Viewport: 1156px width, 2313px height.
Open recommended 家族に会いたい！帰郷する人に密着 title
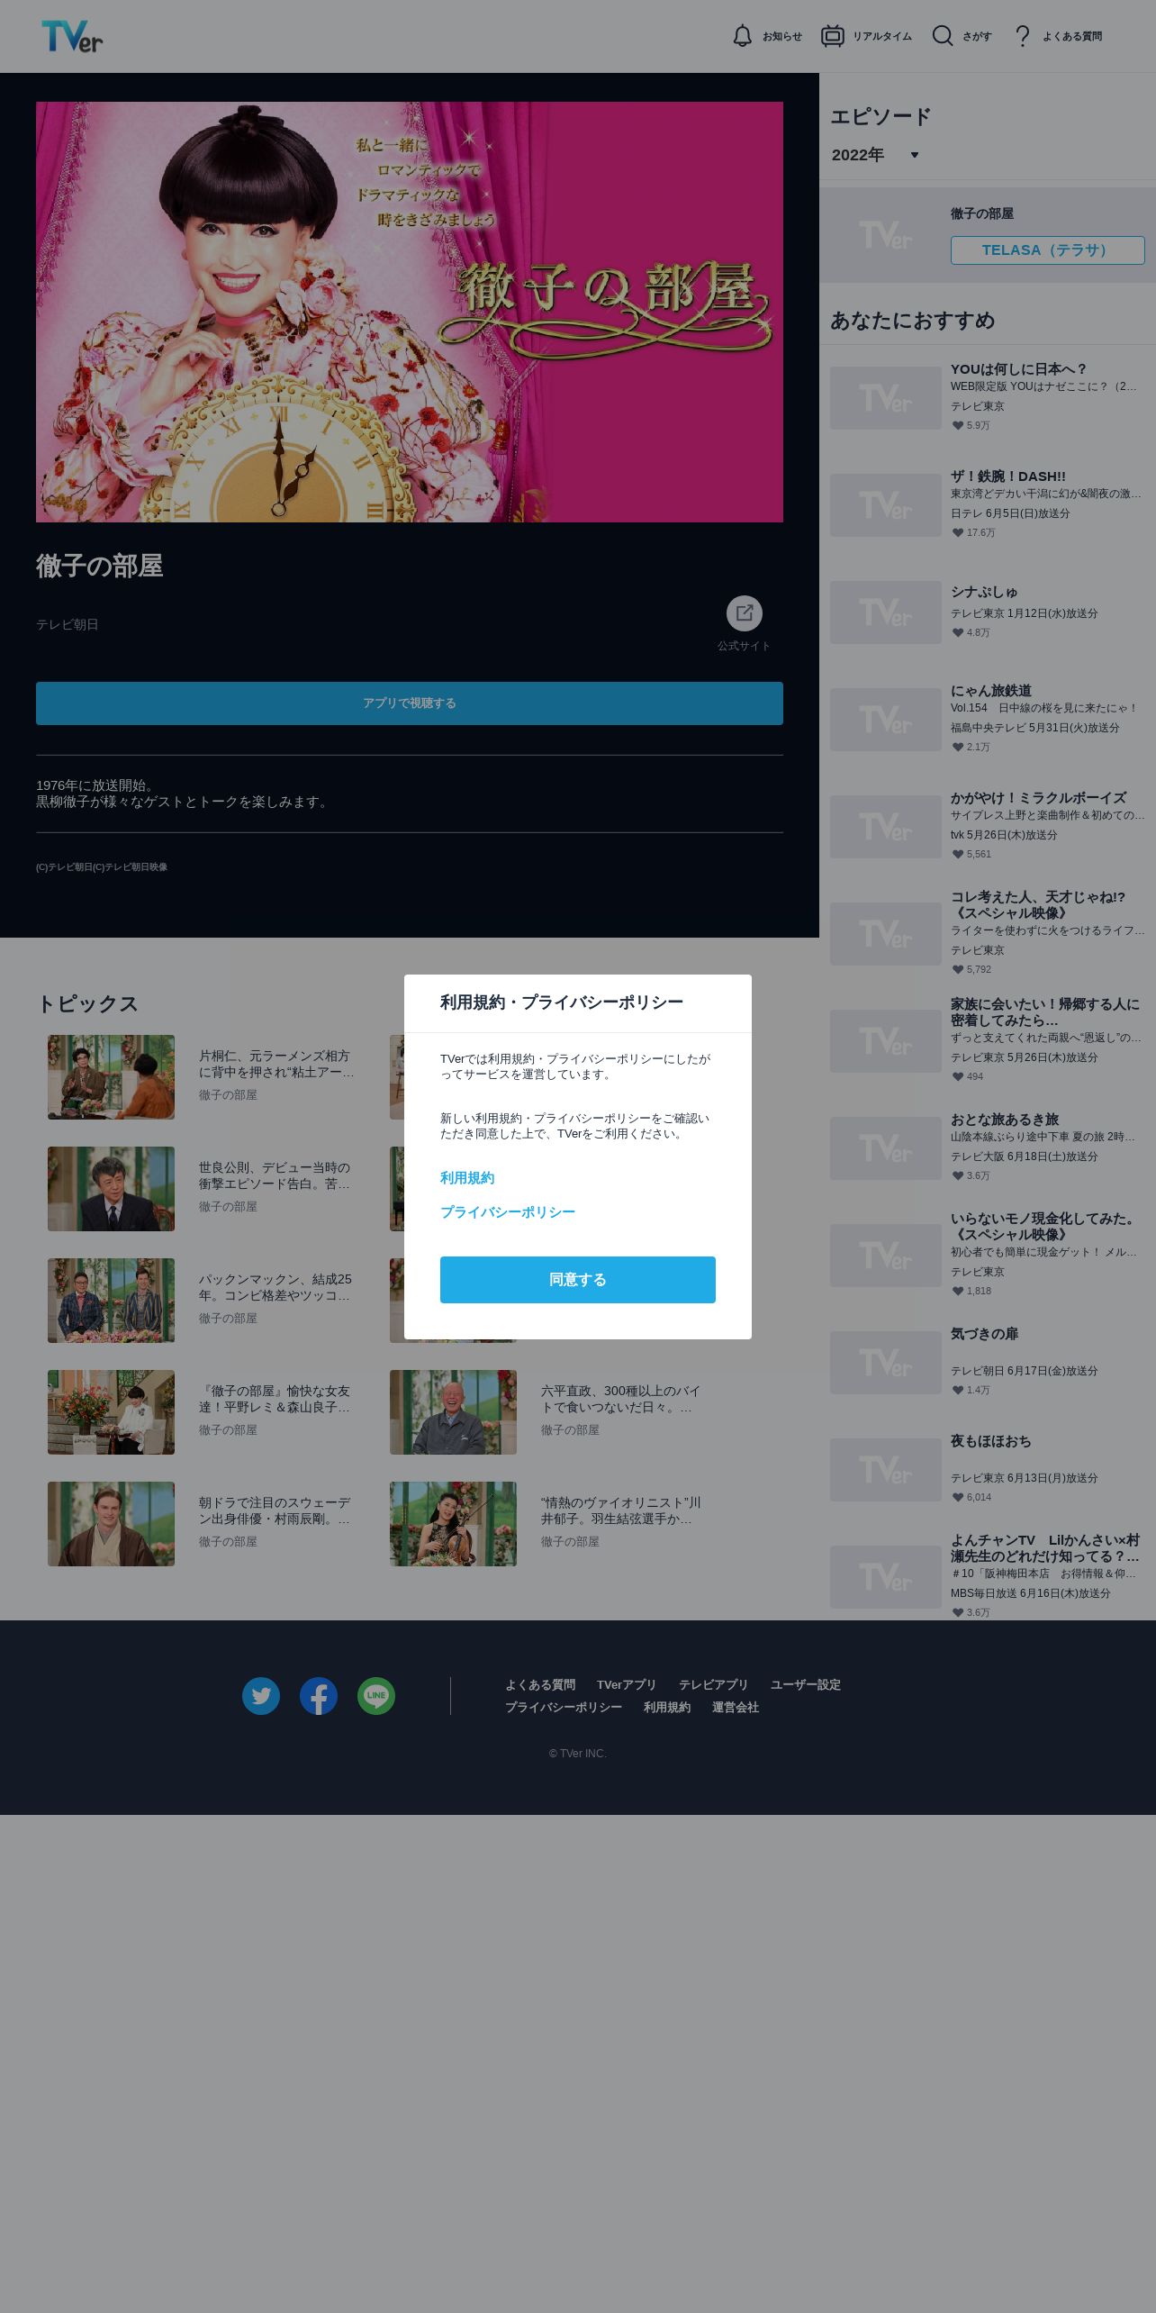(x=1045, y=1012)
